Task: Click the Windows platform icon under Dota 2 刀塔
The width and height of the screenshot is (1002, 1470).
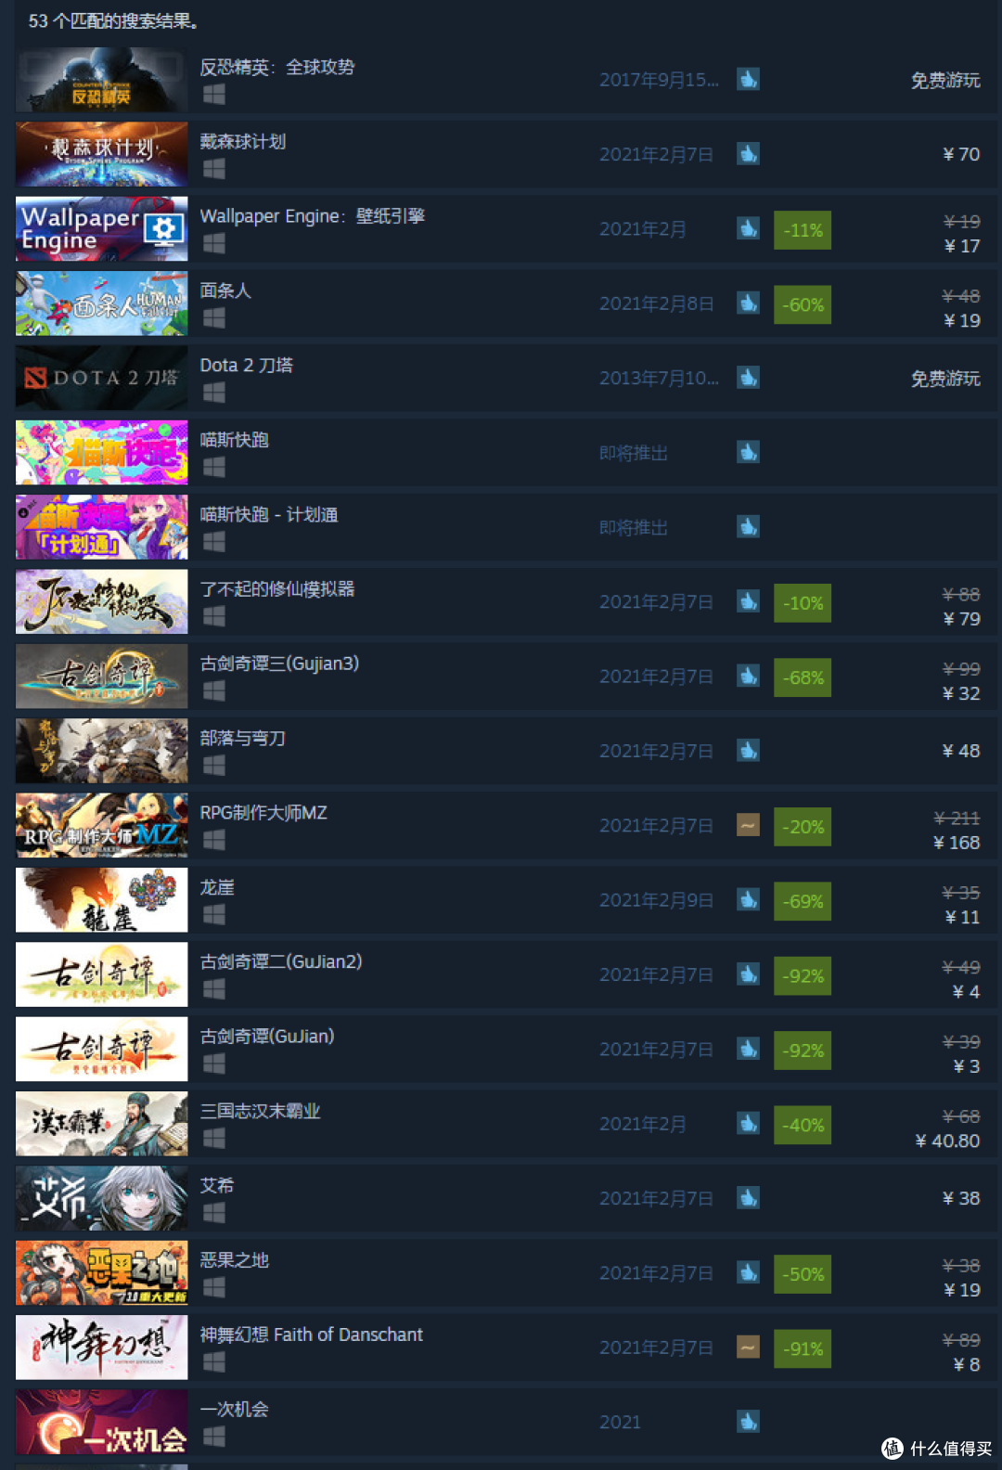Action: [214, 393]
